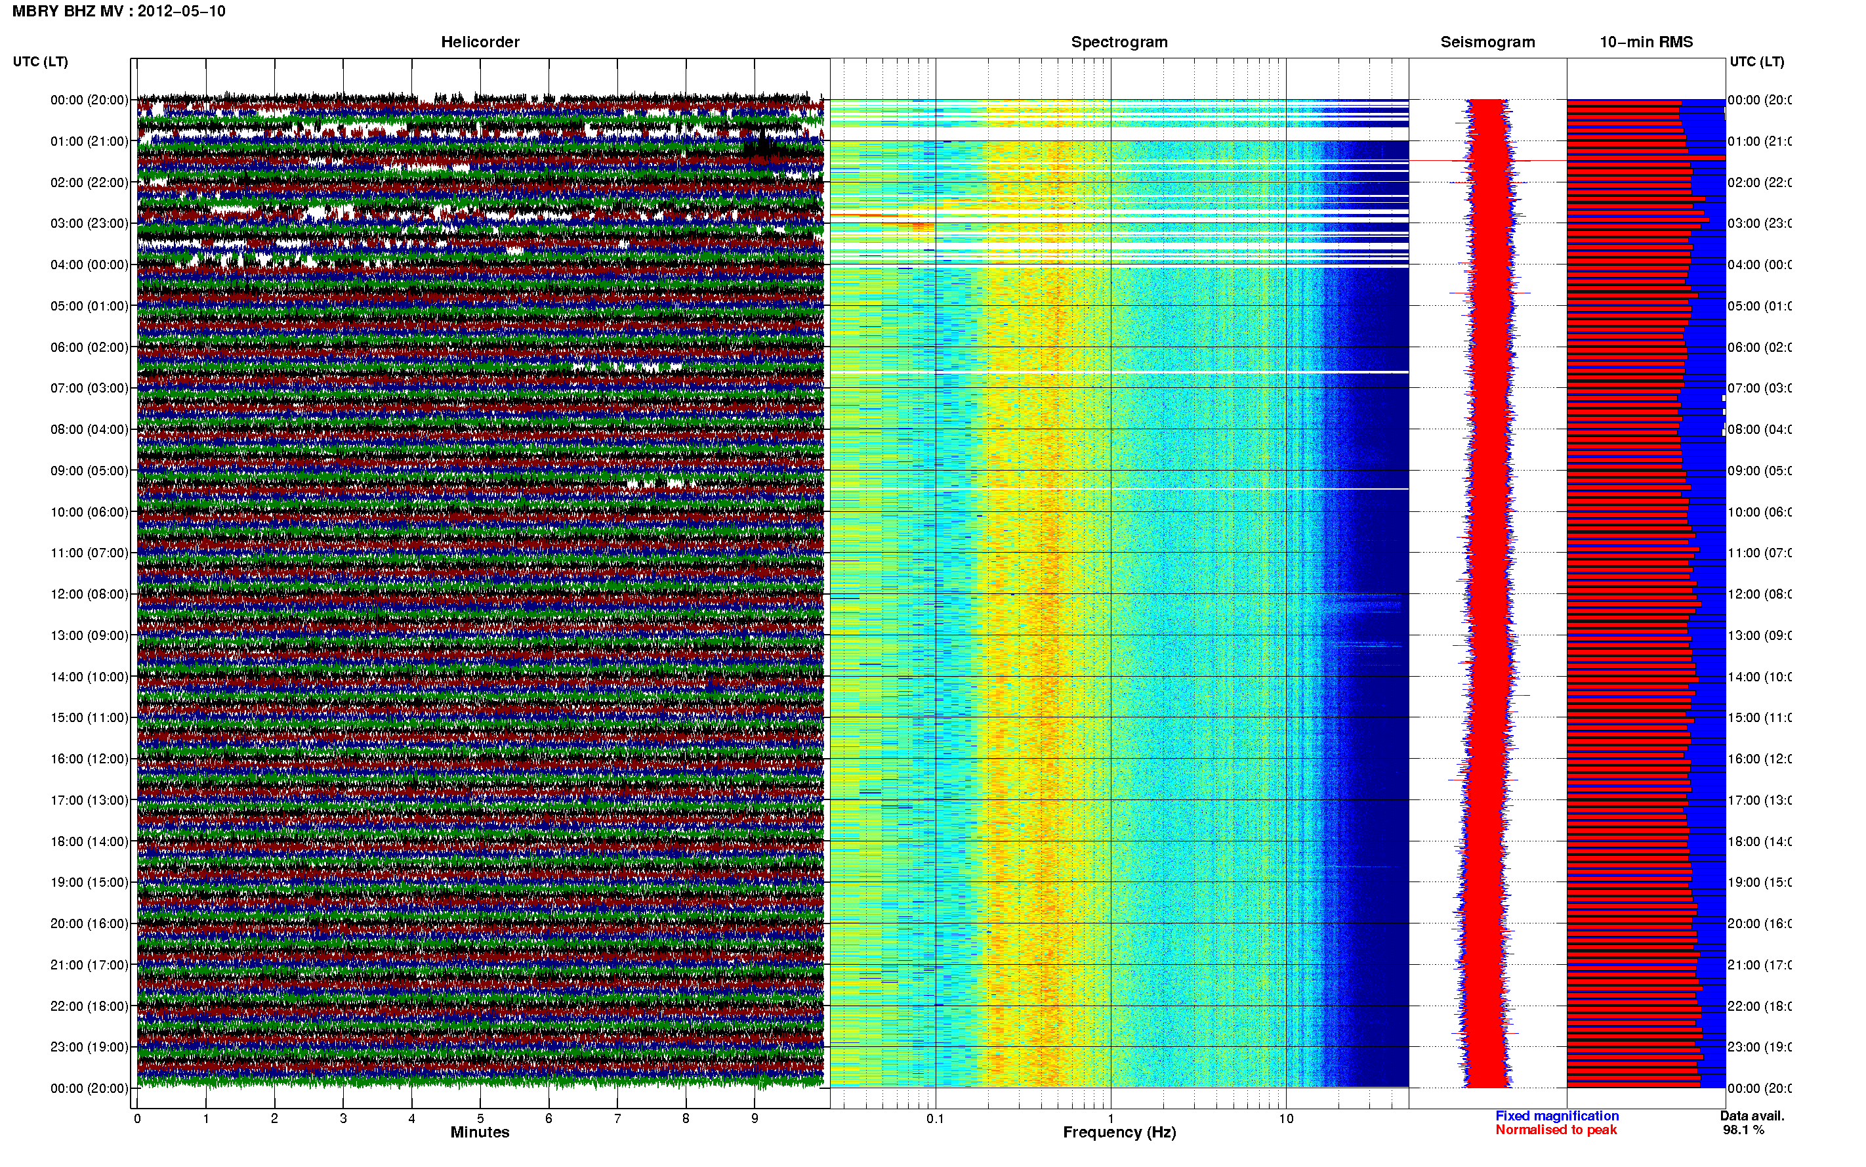Click the minute tick label '5' on helicorder

(x=480, y=1118)
